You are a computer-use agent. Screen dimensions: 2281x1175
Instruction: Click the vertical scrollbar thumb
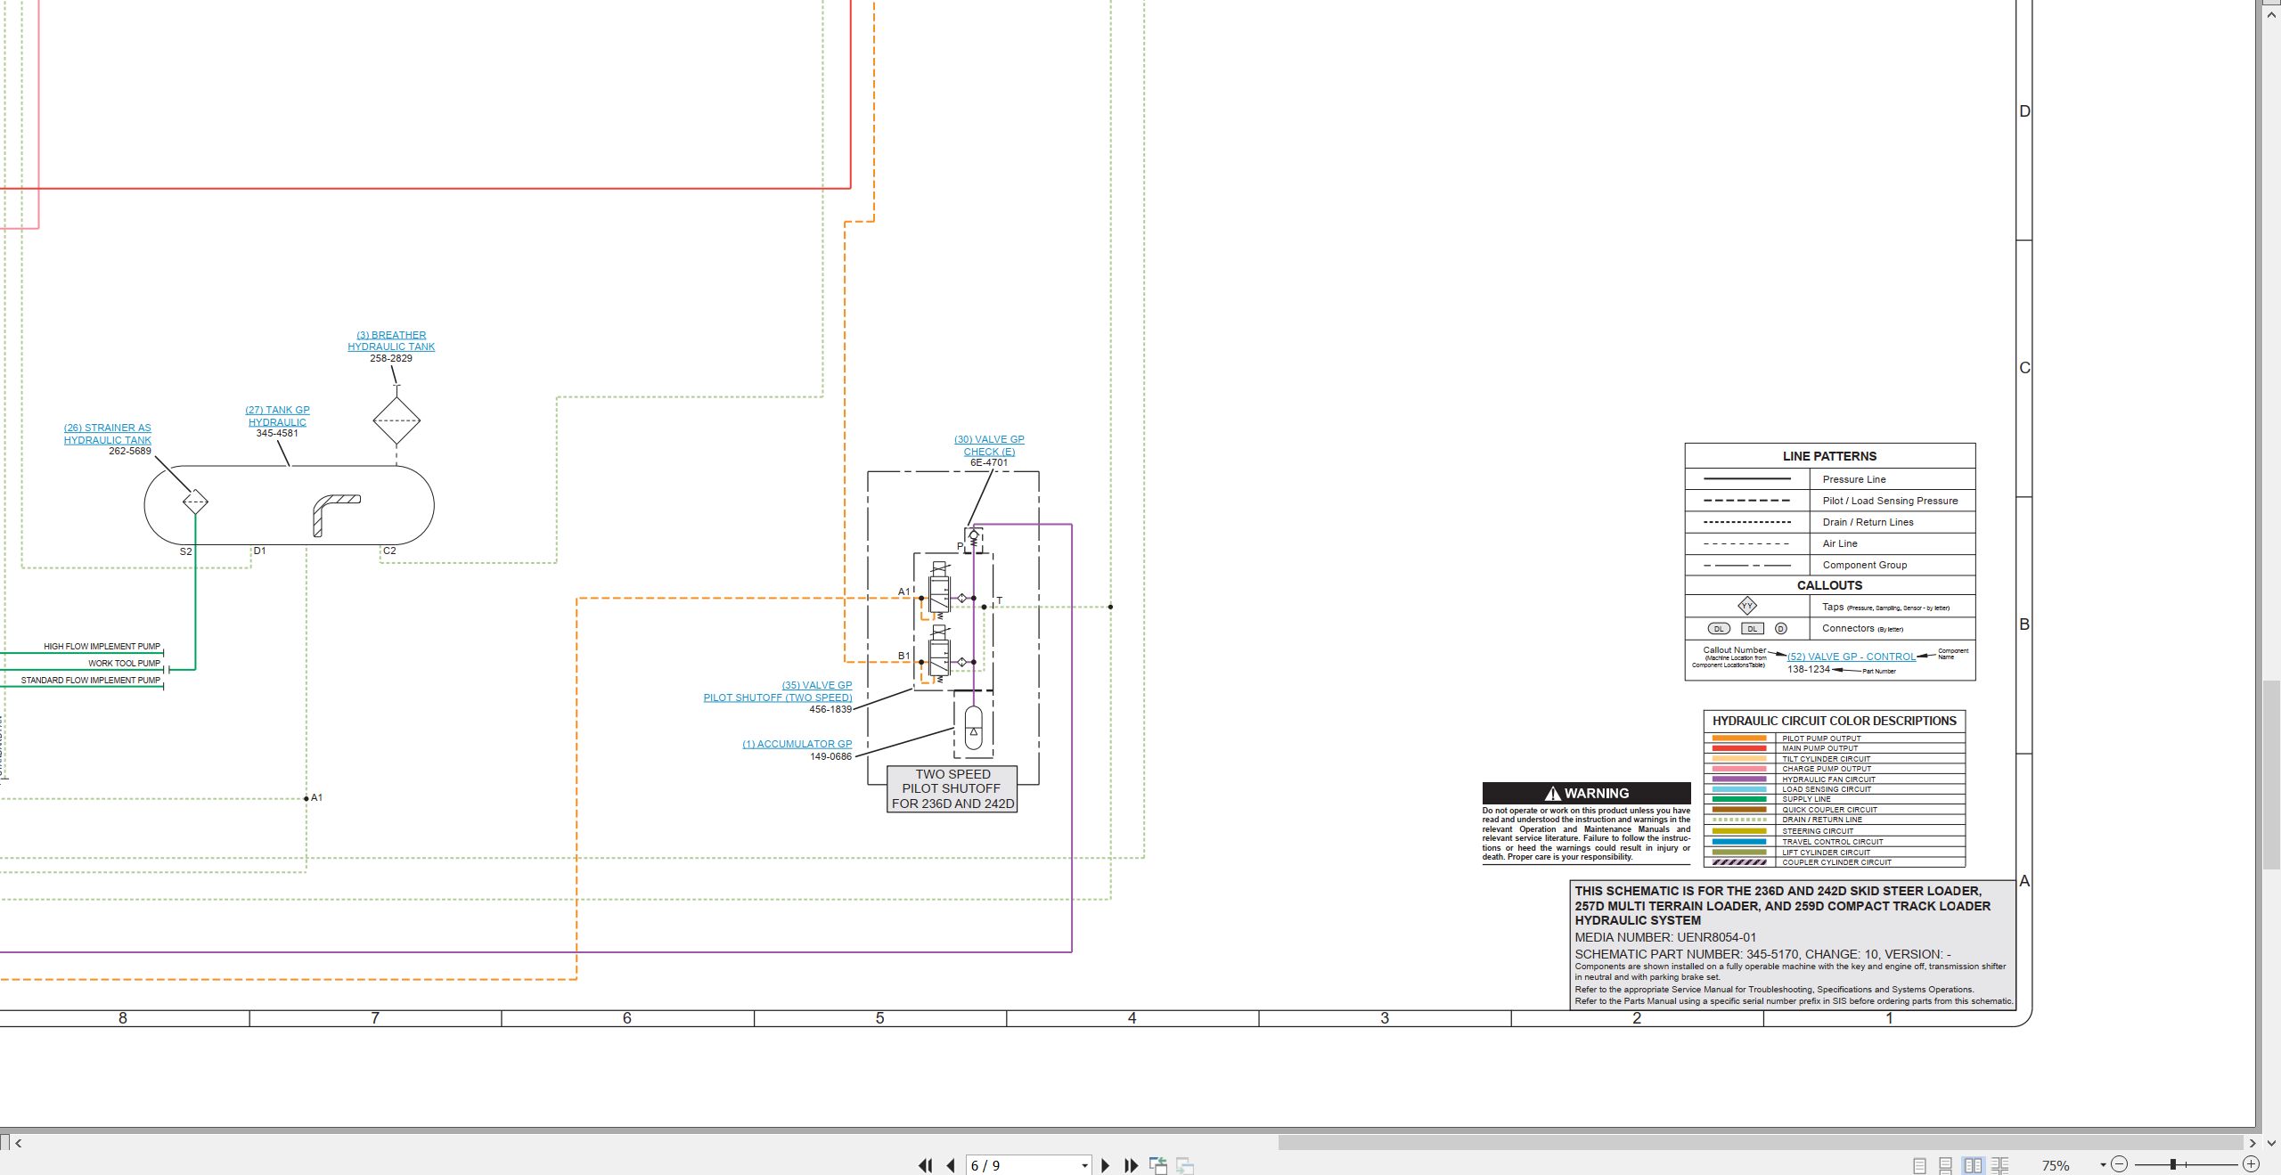point(2271,774)
